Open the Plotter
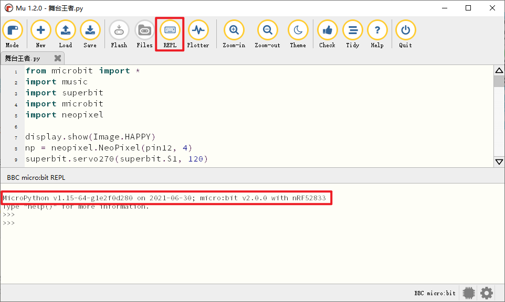 click(198, 34)
